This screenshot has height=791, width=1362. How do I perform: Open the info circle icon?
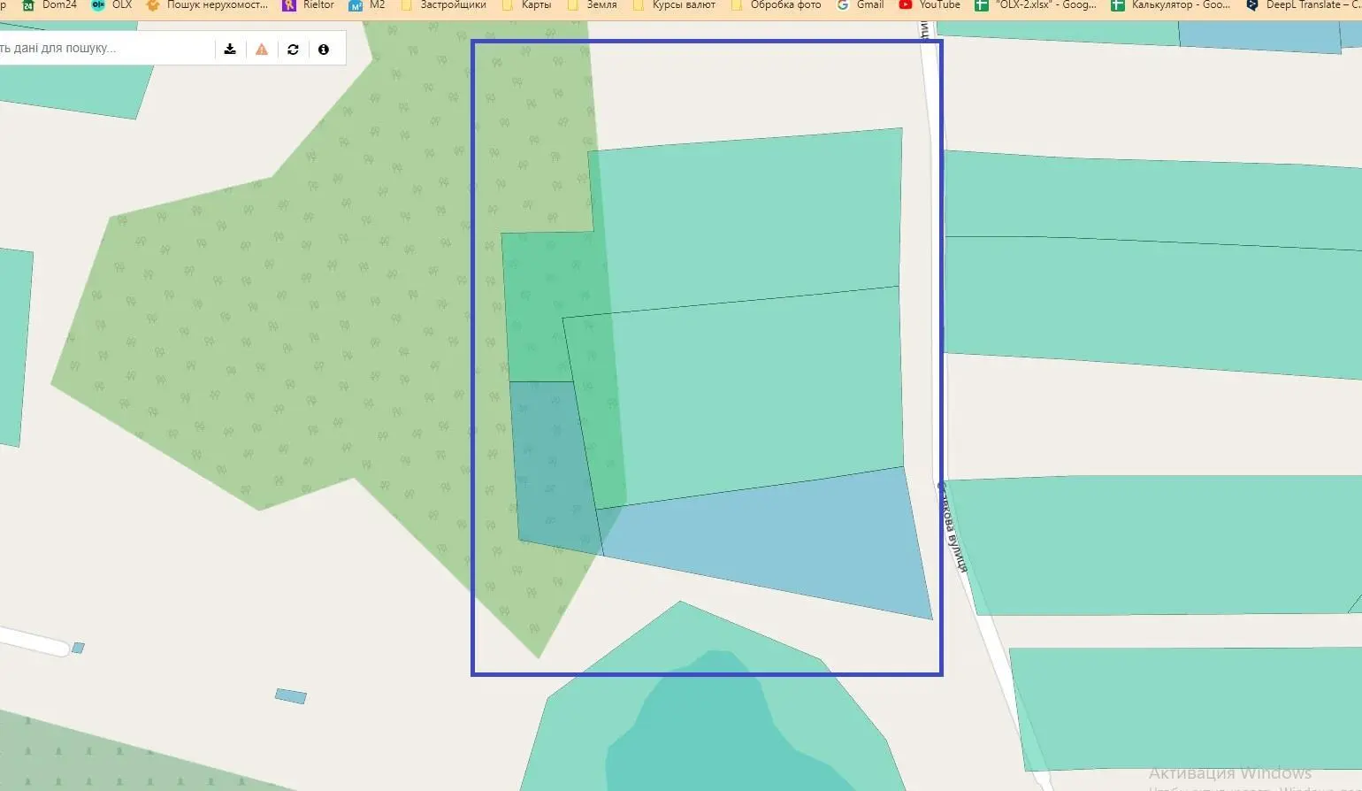point(324,50)
